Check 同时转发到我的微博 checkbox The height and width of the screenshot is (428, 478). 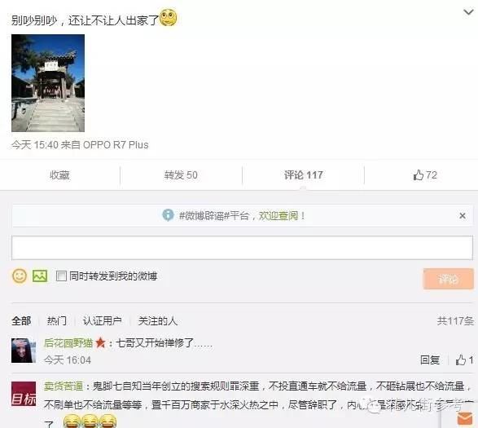point(61,276)
